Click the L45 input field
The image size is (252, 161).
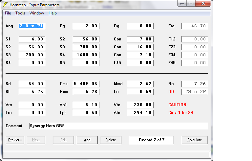[140, 63]
